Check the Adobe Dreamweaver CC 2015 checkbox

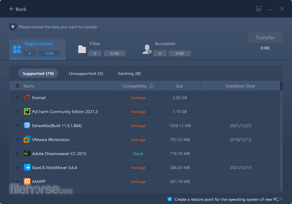18,153
